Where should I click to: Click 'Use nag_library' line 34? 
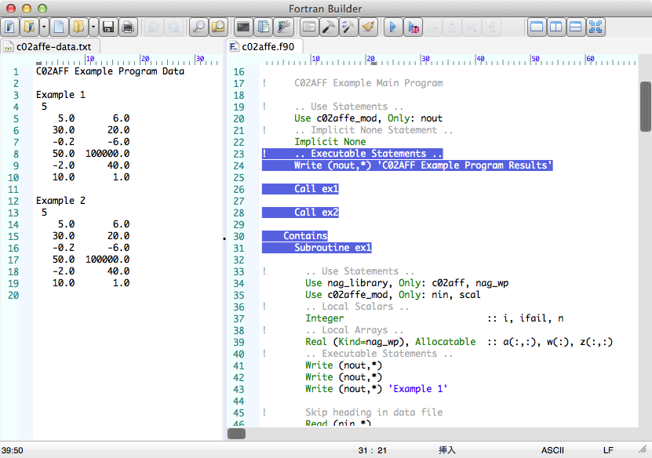click(406, 283)
